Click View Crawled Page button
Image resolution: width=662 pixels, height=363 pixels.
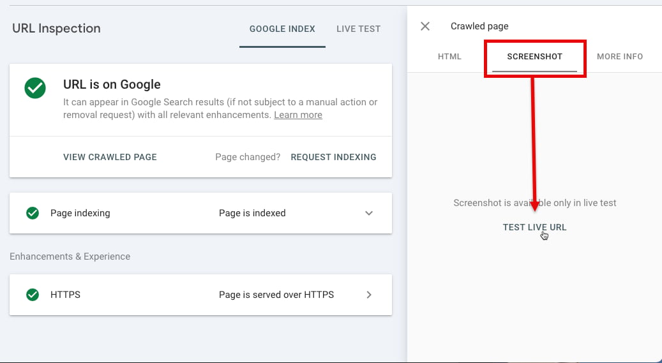point(110,157)
